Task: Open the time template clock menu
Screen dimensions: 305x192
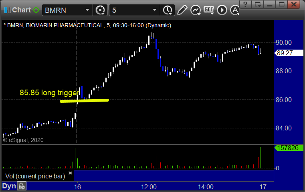Action: click(168, 10)
